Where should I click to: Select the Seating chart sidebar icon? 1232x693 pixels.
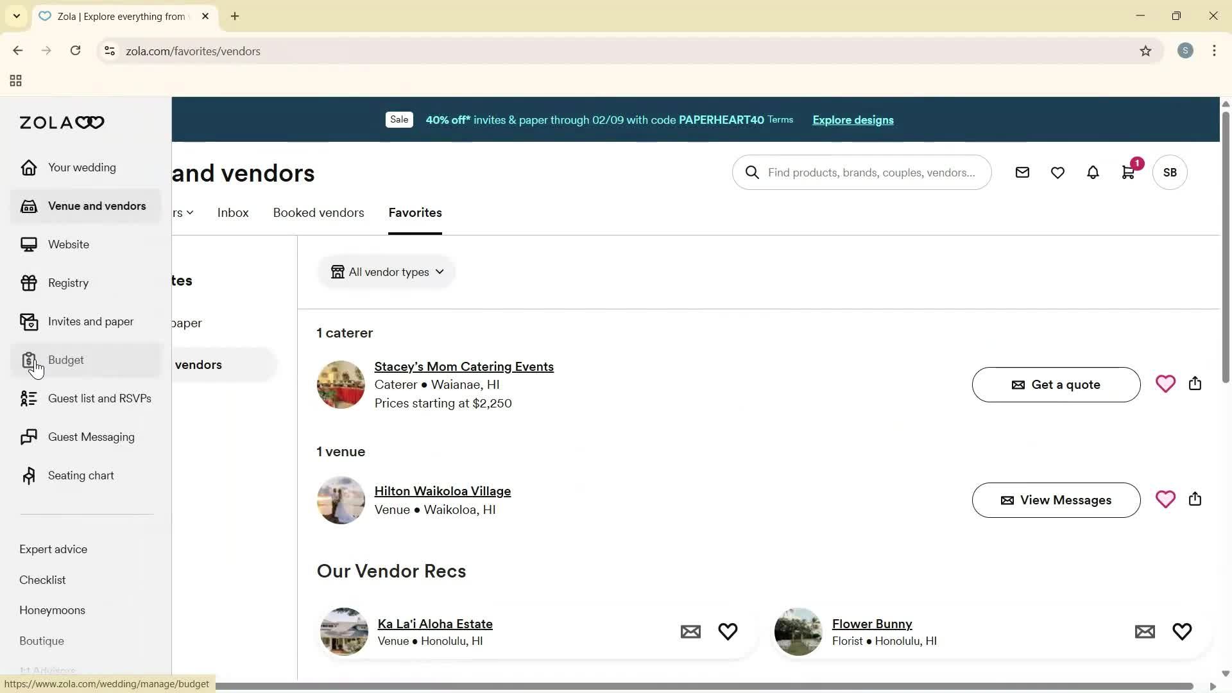tap(29, 475)
